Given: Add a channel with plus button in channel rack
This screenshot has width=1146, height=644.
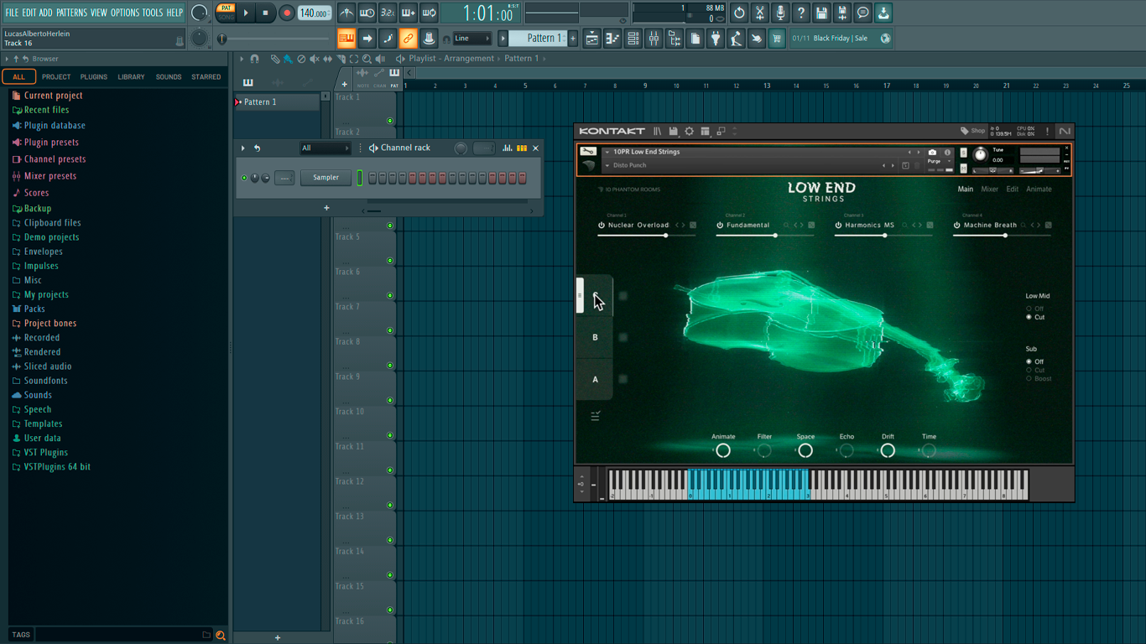Looking at the screenshot, I should [x=326, y=208].
